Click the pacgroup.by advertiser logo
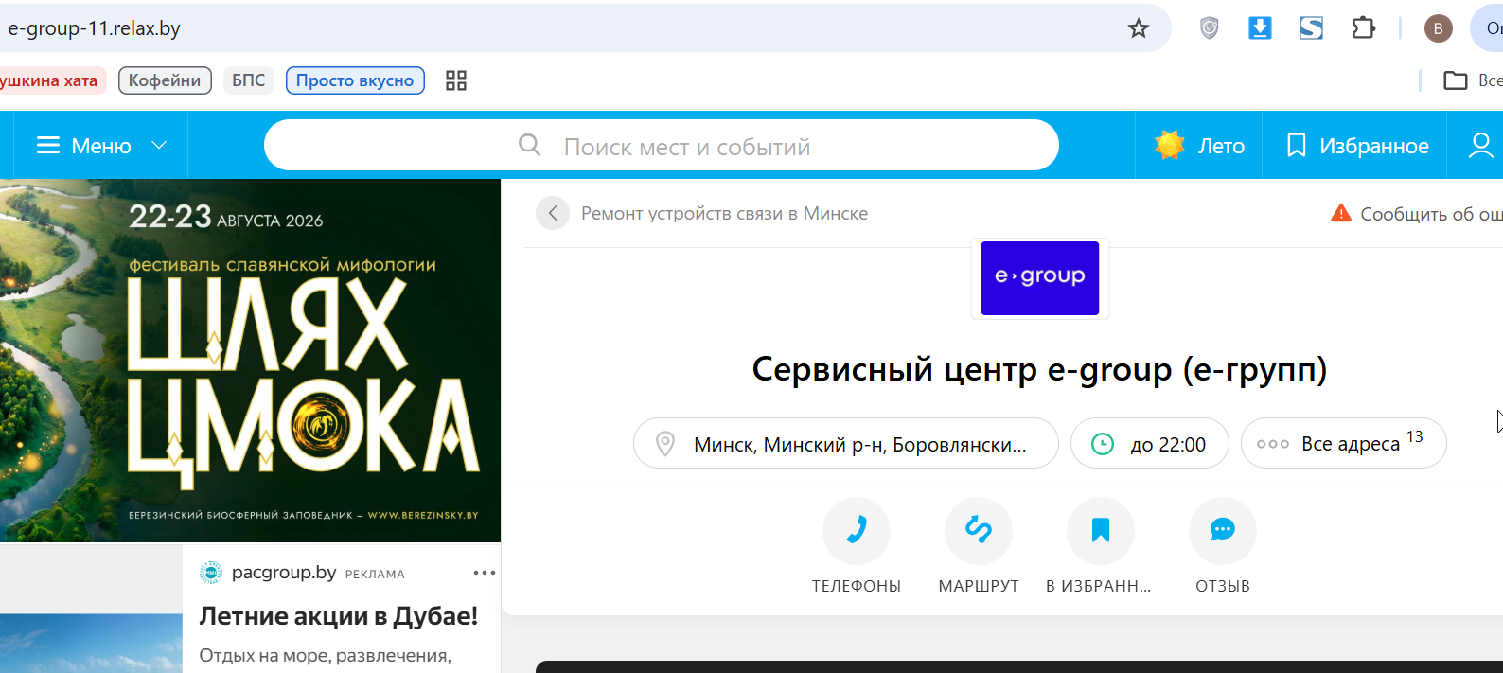Screen dimensions: 1503x673 [x=211, y=573]
